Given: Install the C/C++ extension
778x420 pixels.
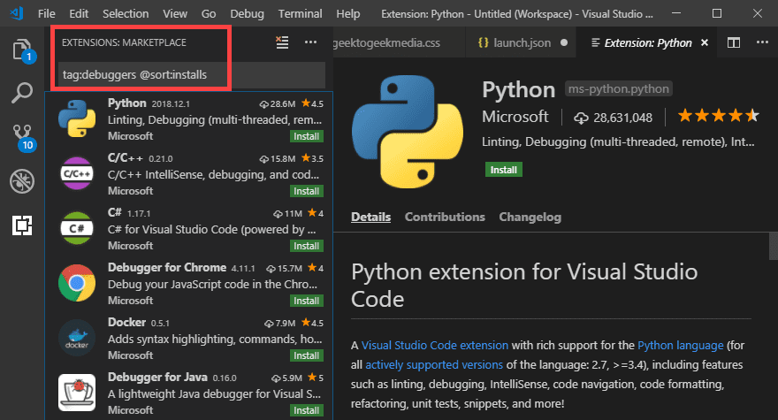Looking at the screenshot, I should coord(306,191).
